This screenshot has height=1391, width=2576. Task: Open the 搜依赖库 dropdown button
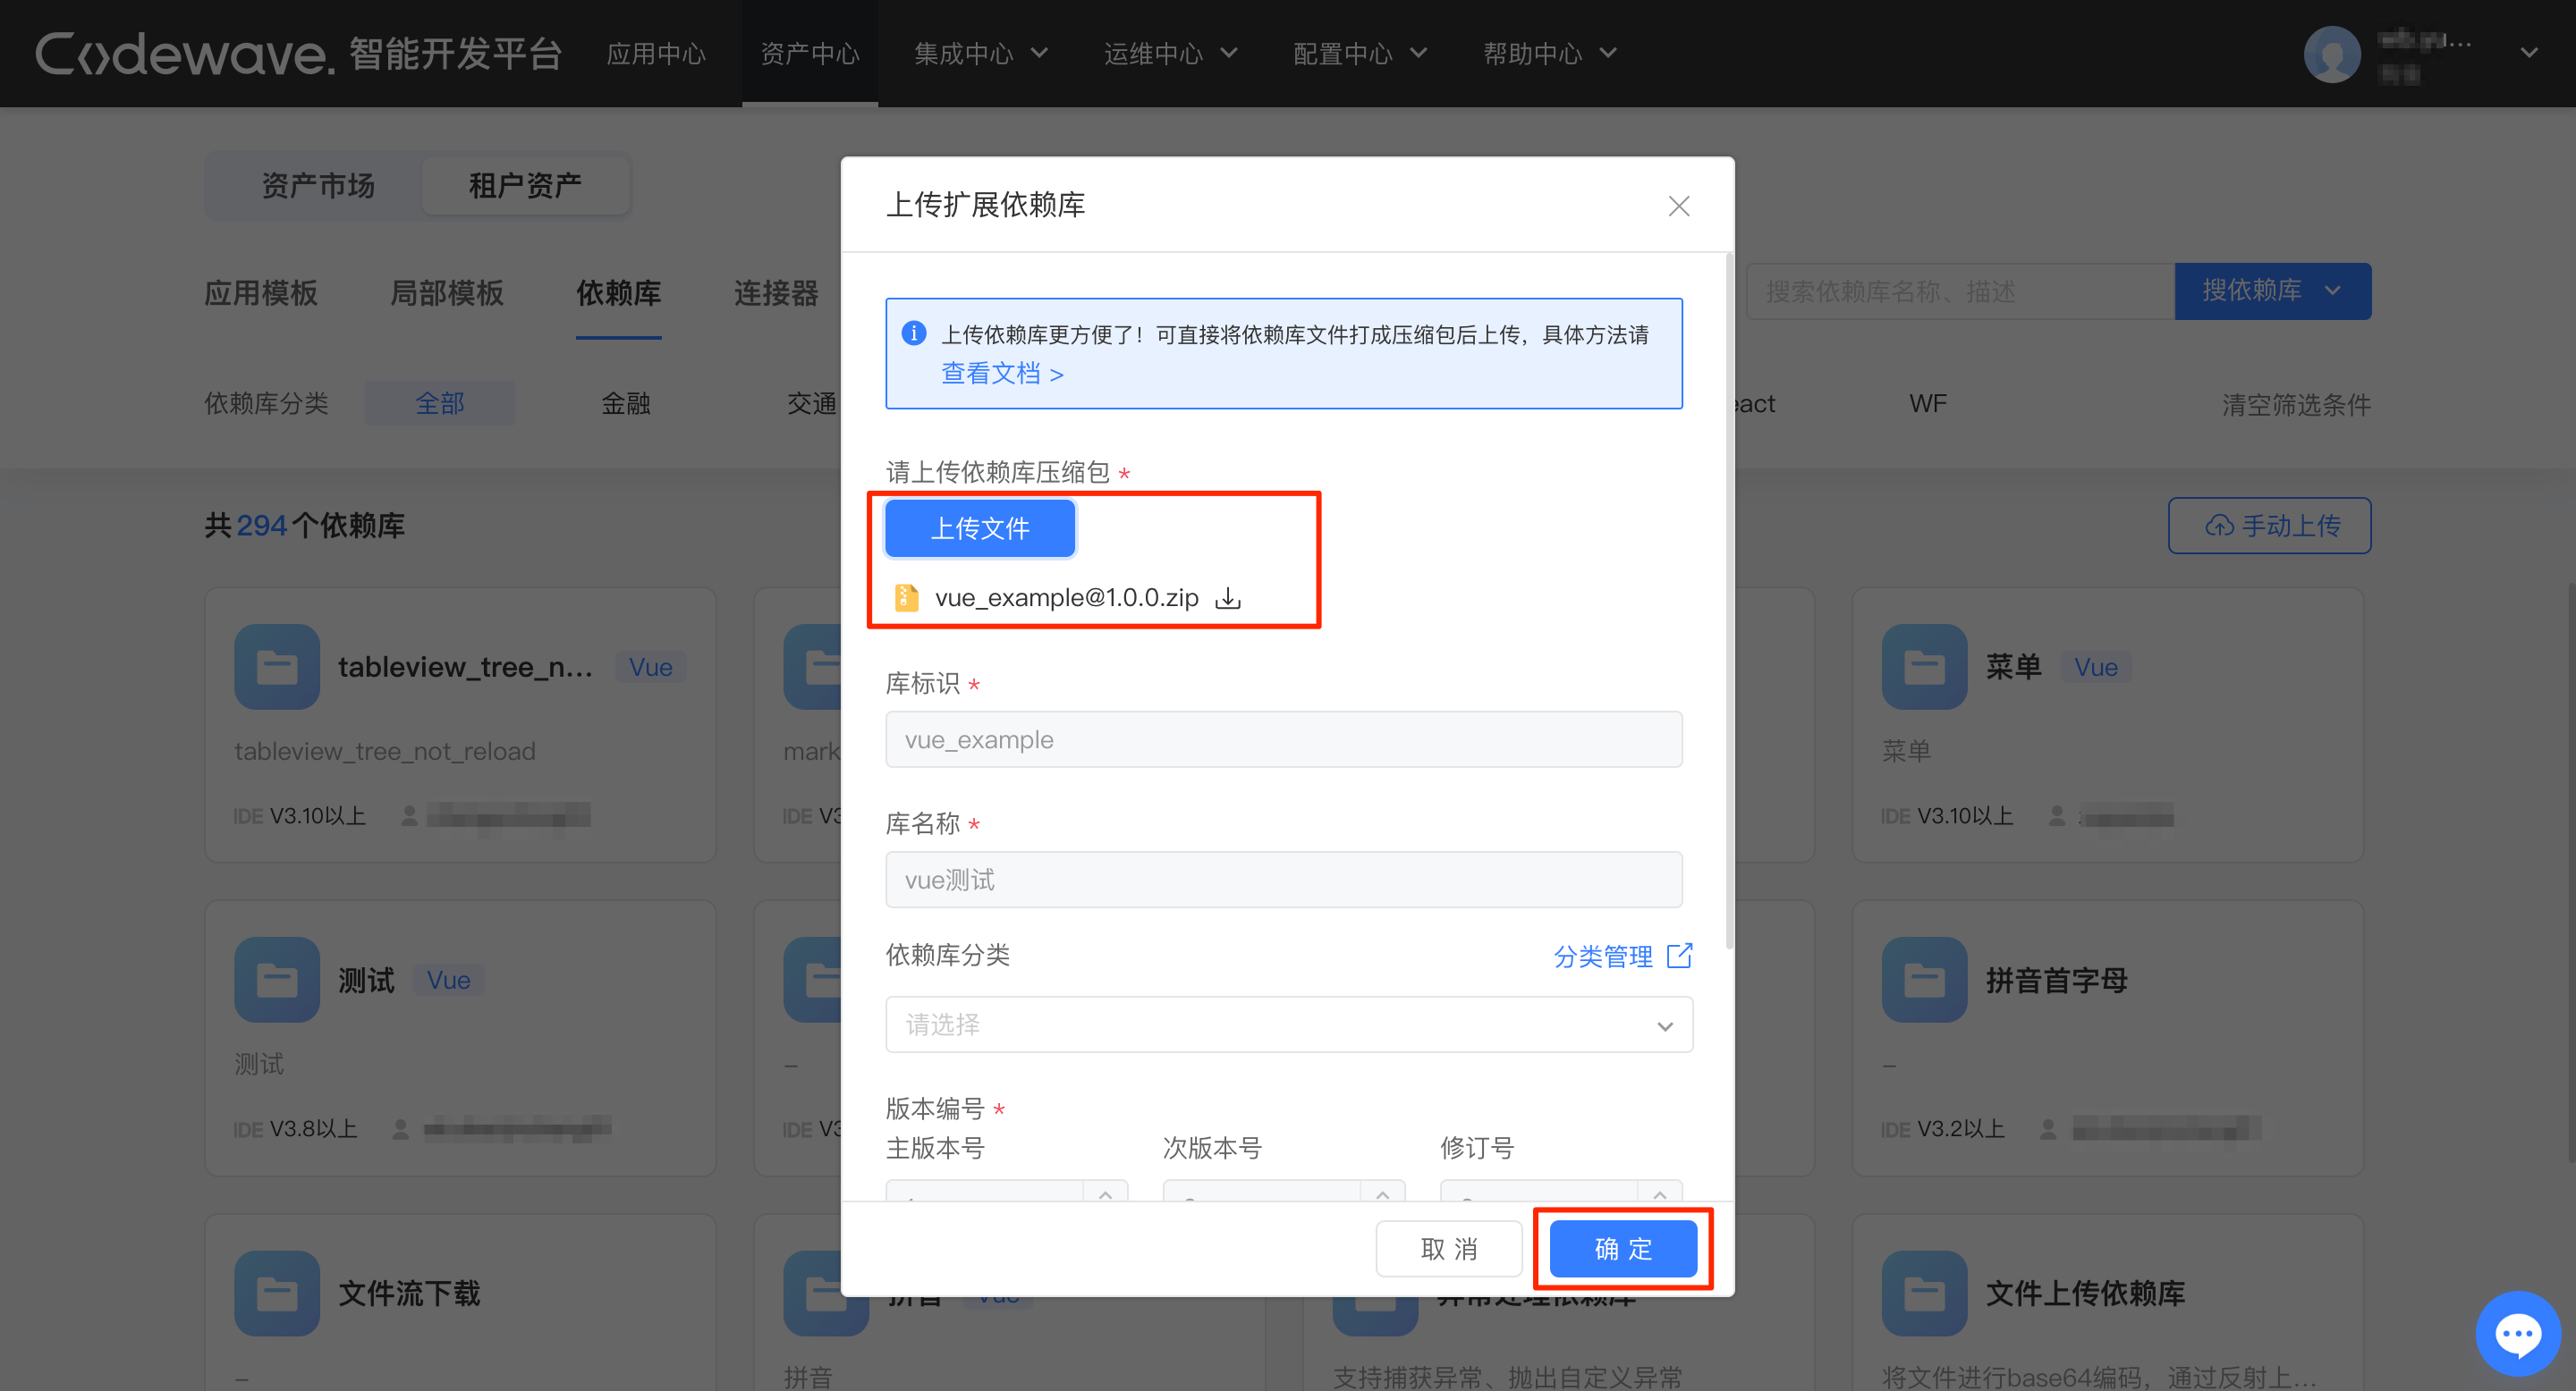[x=2272, y=291]
